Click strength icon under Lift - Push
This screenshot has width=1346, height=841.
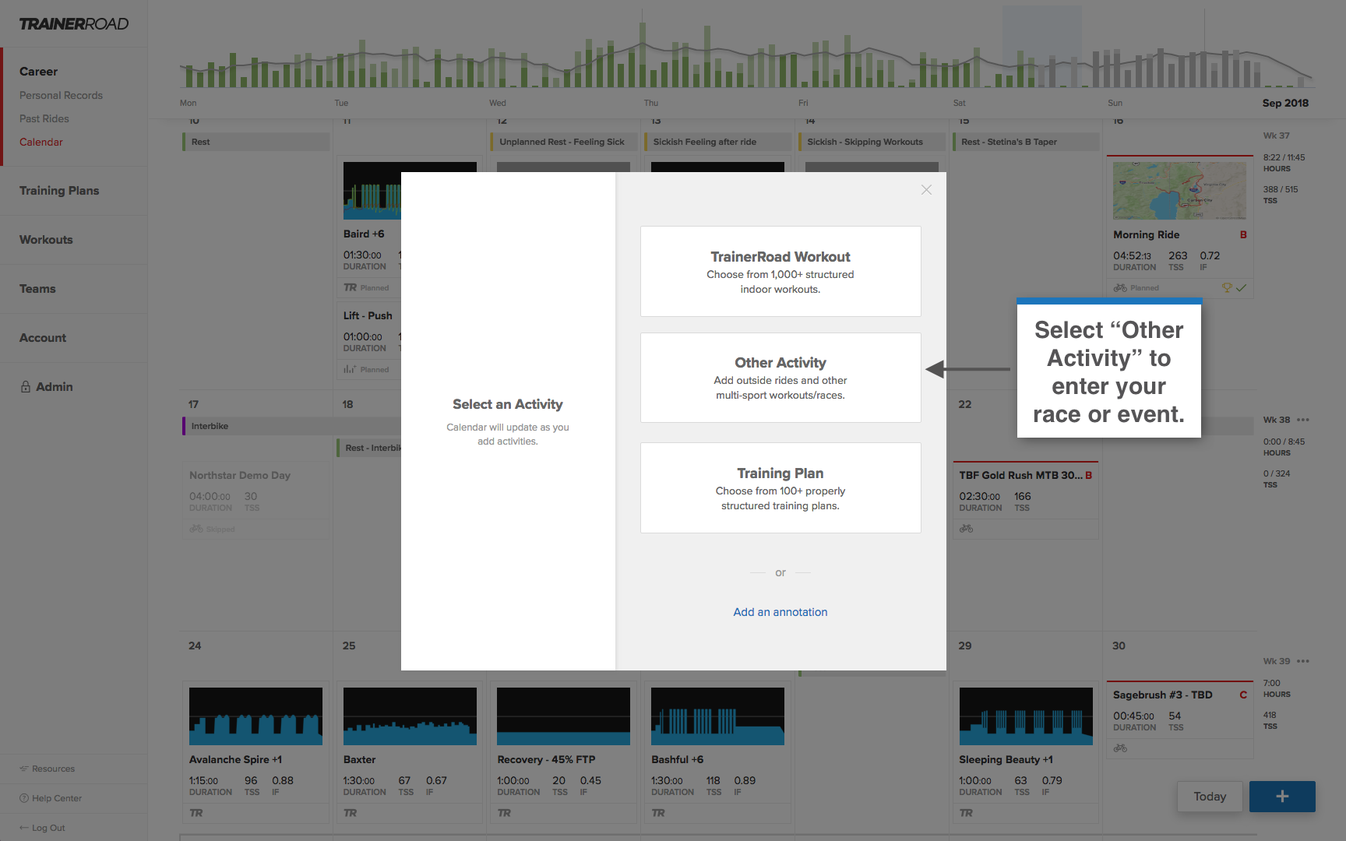[350, 369]
